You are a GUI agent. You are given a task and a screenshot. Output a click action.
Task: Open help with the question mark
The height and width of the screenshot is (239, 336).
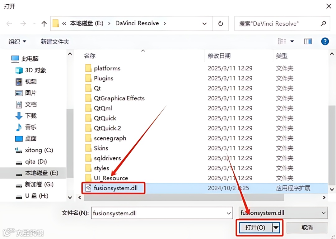(325, 41)
